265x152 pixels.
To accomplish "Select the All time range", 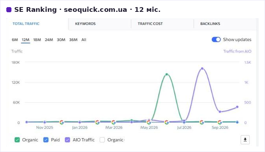I will pyautogui.click(x=84, y=40).
